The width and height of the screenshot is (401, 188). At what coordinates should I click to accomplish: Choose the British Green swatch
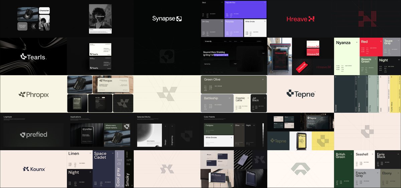point(344,169)
